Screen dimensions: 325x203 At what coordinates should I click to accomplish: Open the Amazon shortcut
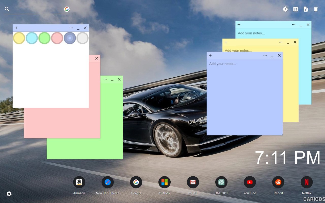[79, 182]
